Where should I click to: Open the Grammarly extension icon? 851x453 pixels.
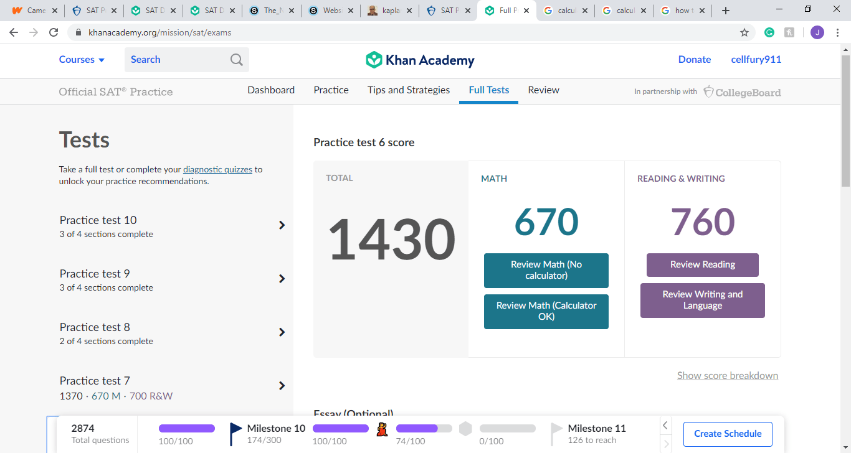[769, 32]
